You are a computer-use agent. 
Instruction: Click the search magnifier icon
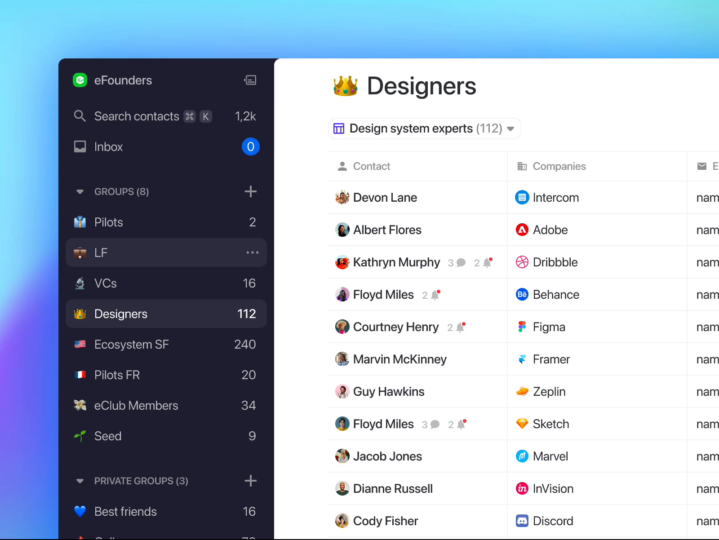80,116
